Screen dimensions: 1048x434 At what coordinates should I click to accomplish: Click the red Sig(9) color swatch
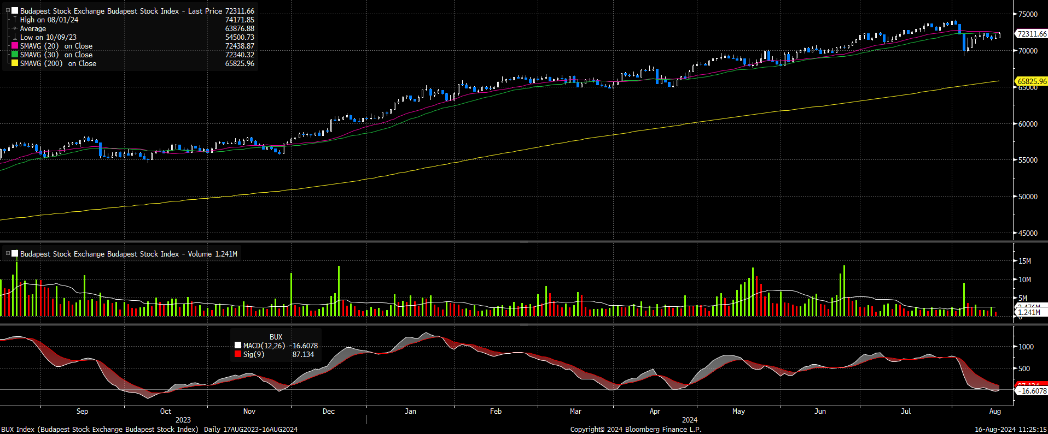[238, 354]
